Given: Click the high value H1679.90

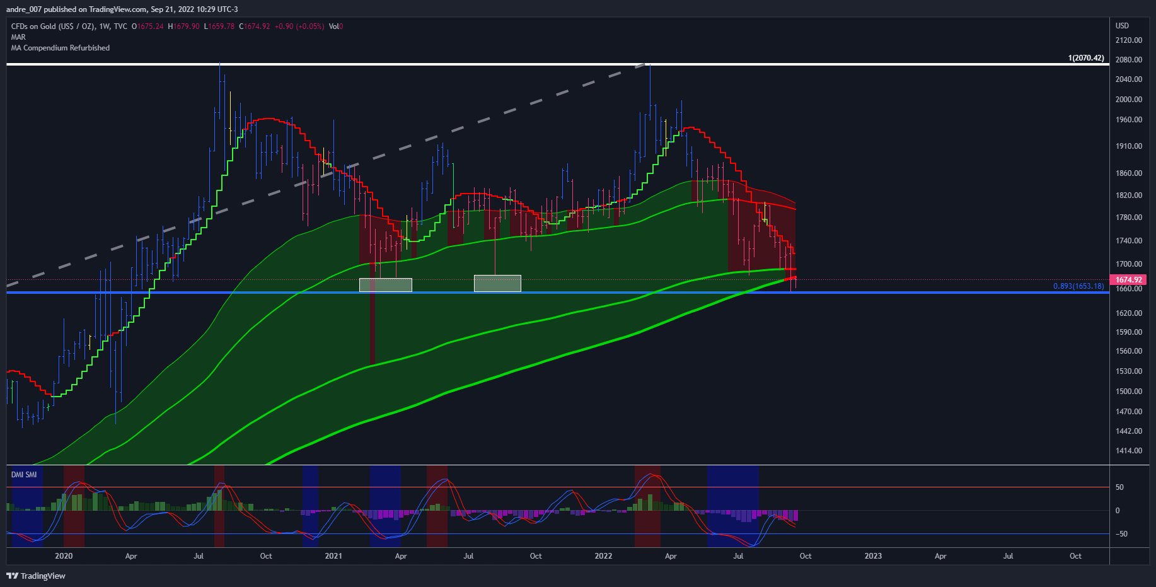Looking at the screenshot, I should coord(183,26).
